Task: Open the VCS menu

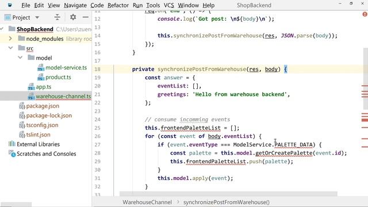Action: tap(168, 5)
